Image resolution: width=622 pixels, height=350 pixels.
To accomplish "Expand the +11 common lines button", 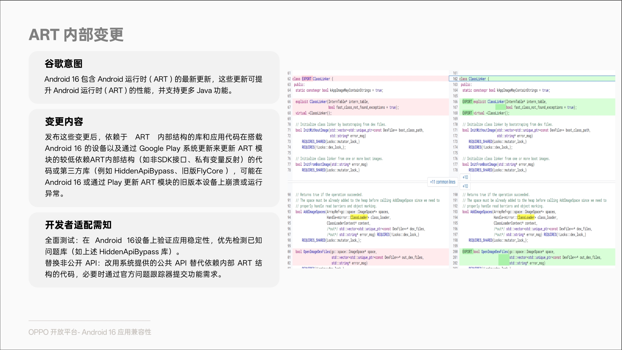I will 442,182.
